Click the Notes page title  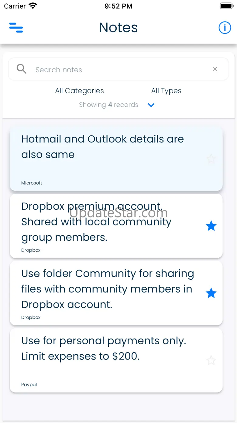(118, 27)
